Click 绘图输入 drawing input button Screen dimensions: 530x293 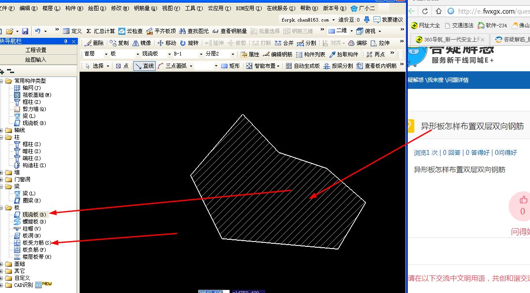point(36,59)
